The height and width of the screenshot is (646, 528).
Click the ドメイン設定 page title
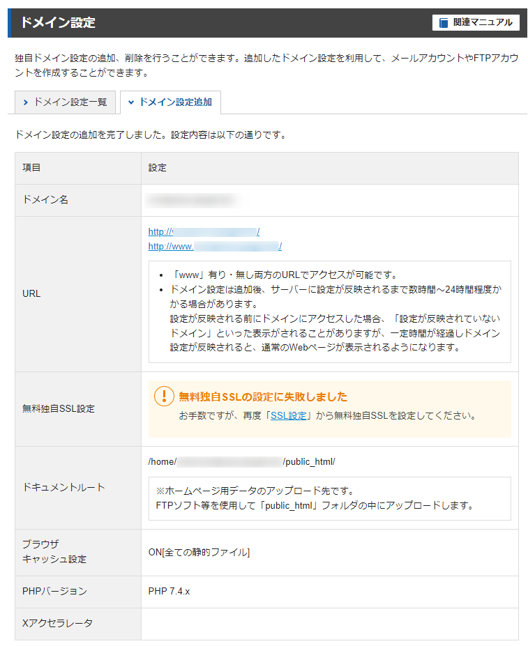(58, 22)
